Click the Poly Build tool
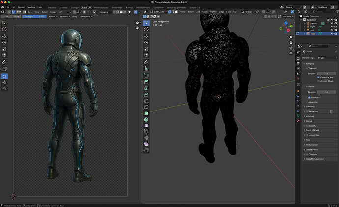The image size is (339, 207). 146,113
